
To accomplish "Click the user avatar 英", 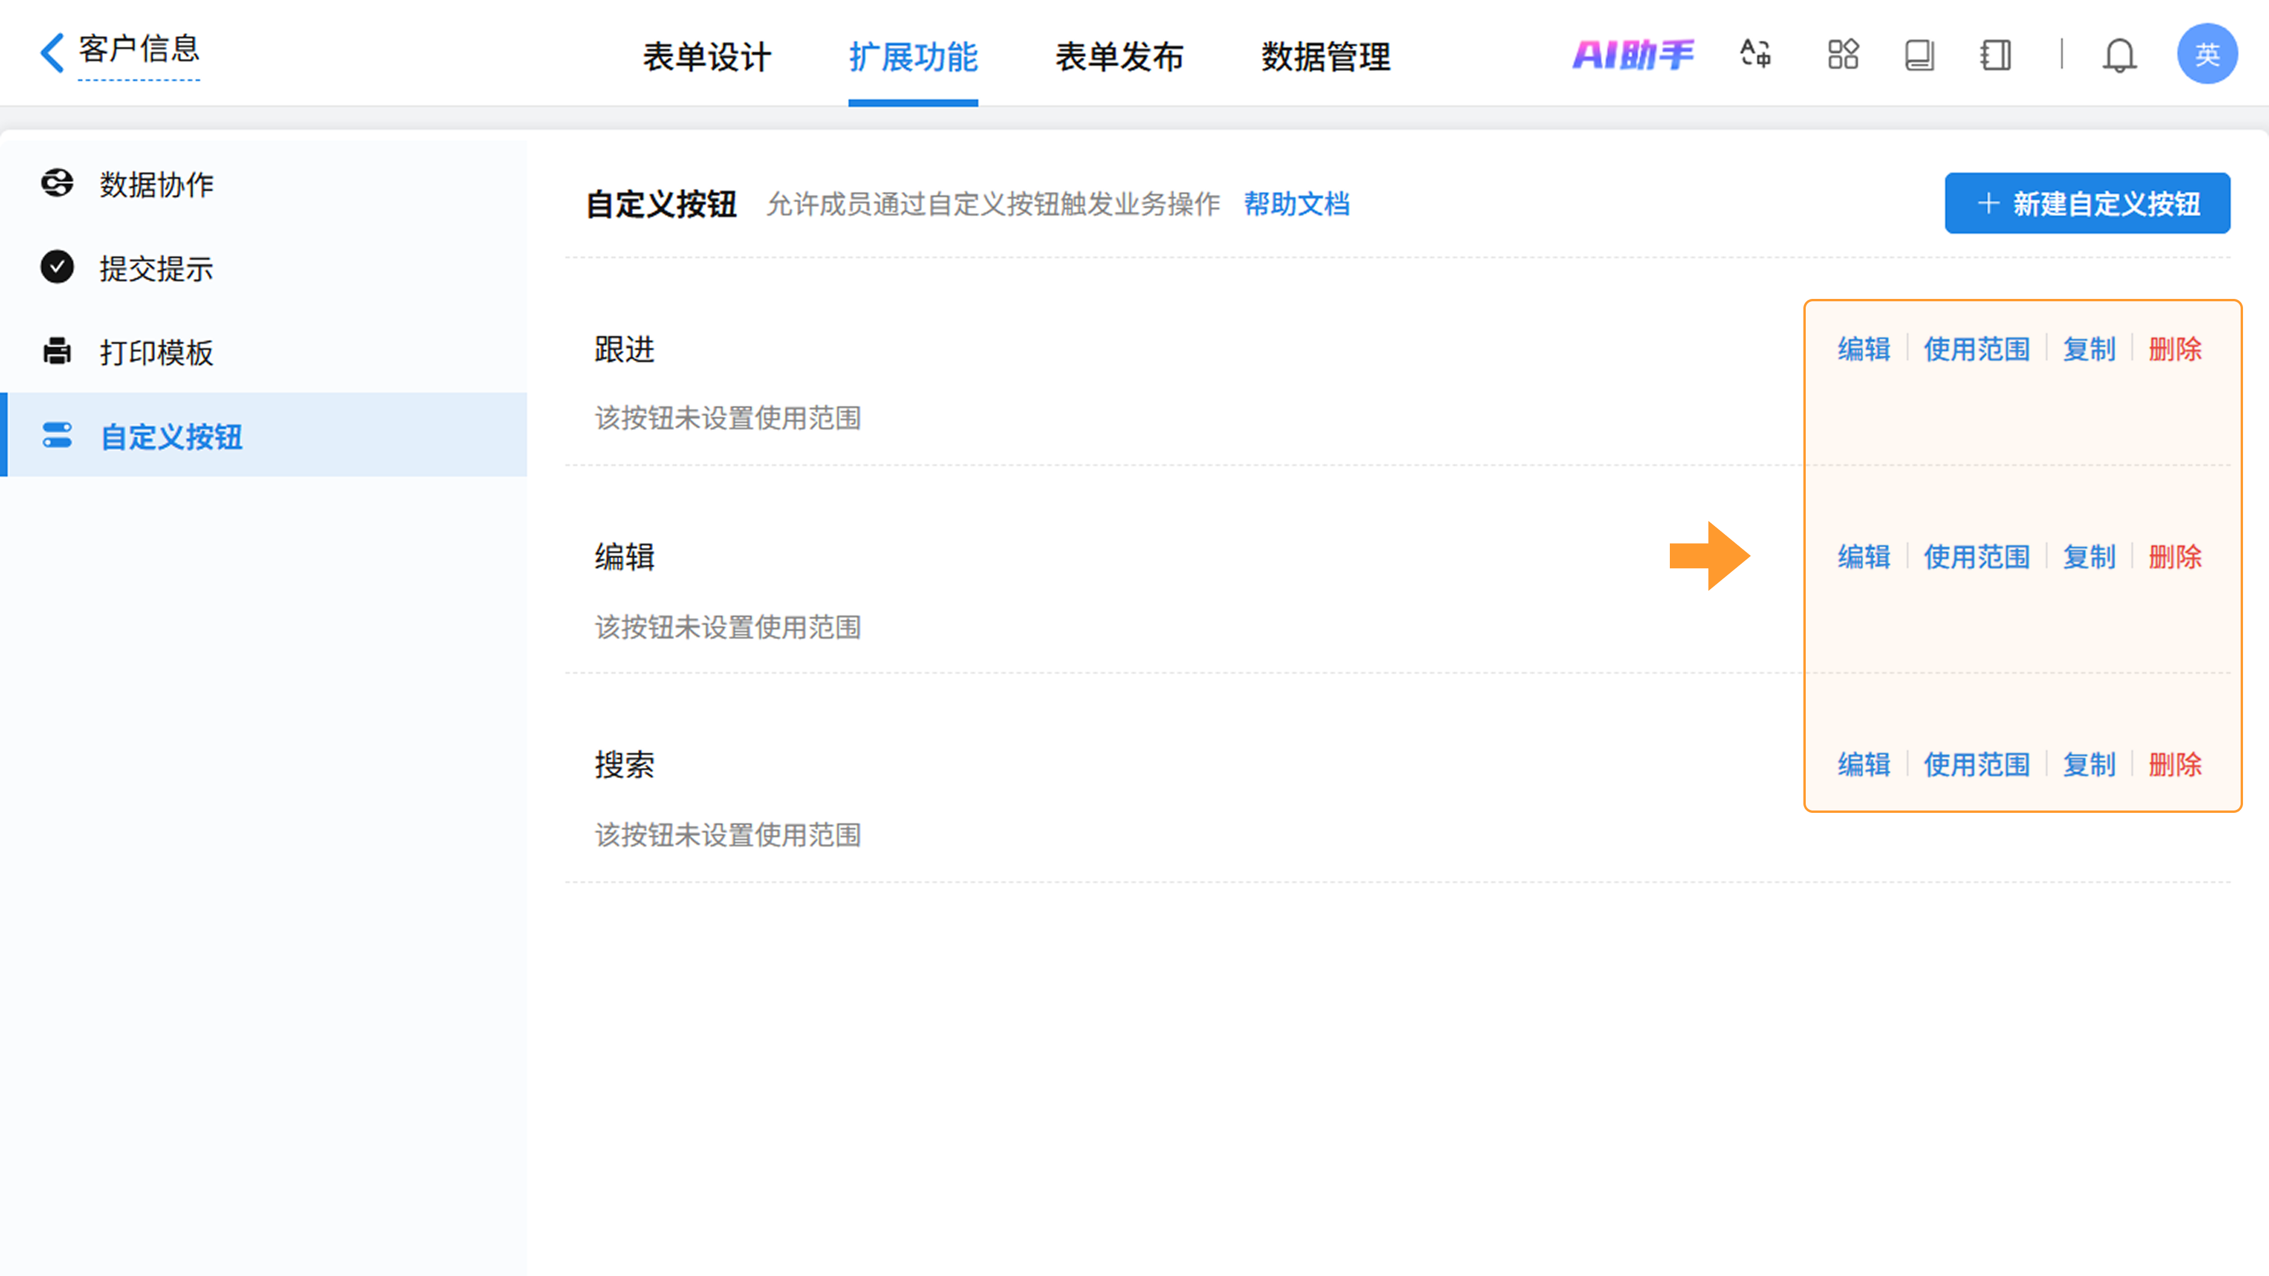I will [2206, 54].
